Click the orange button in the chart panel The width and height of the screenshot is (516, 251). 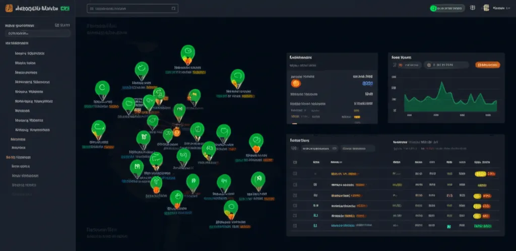tap(488, 65)
